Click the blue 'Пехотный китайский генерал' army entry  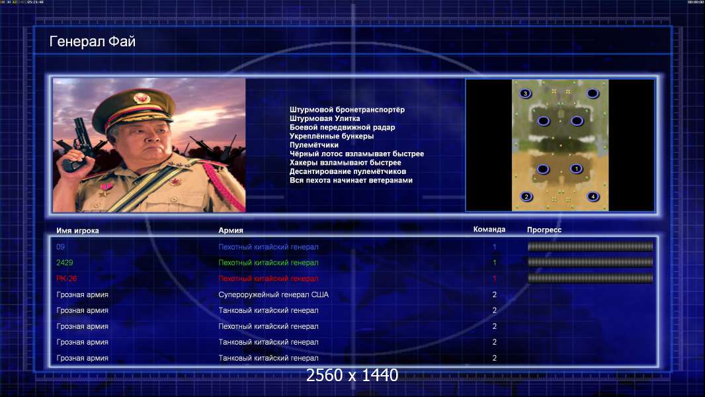(269, 247)
